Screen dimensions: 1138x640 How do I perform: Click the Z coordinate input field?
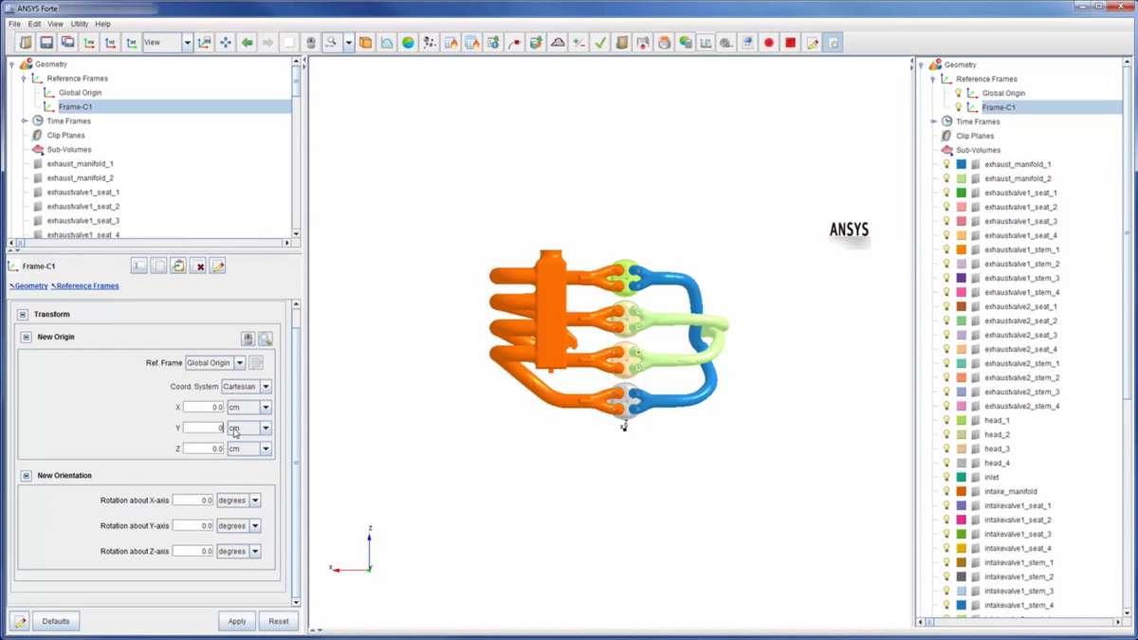[203, 448]
